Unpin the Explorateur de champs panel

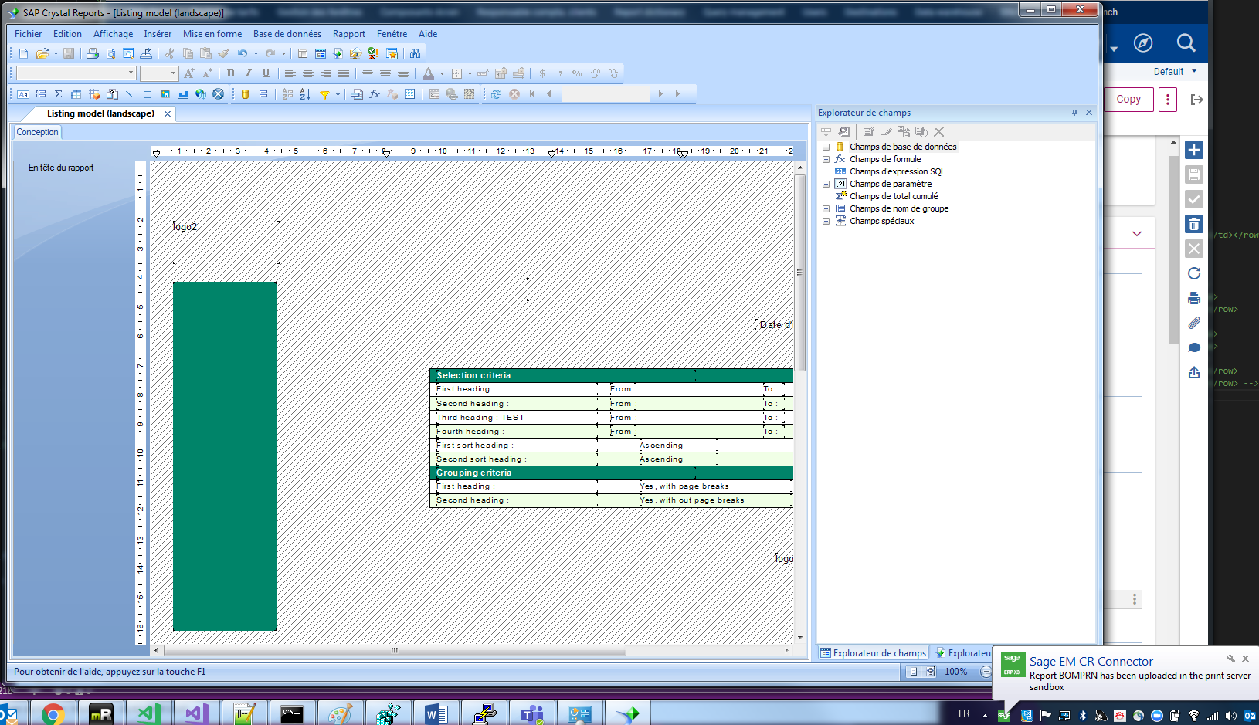pos(1074,113)
